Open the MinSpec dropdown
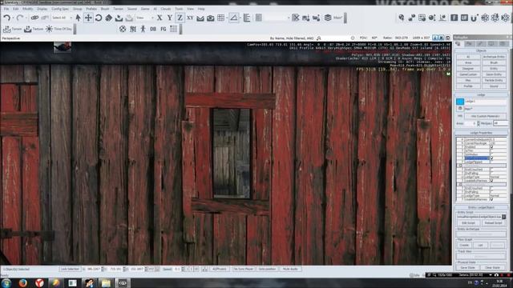The height and width of the screenshot is (288, 513). click(500, 123)
